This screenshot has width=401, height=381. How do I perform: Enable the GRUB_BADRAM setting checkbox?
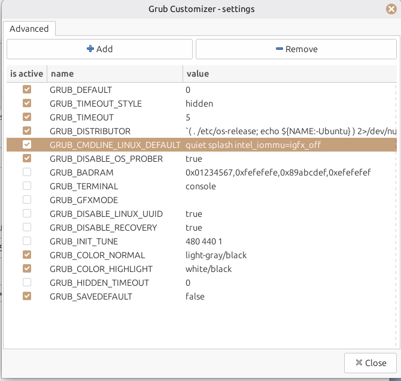(x=26, y=173)
